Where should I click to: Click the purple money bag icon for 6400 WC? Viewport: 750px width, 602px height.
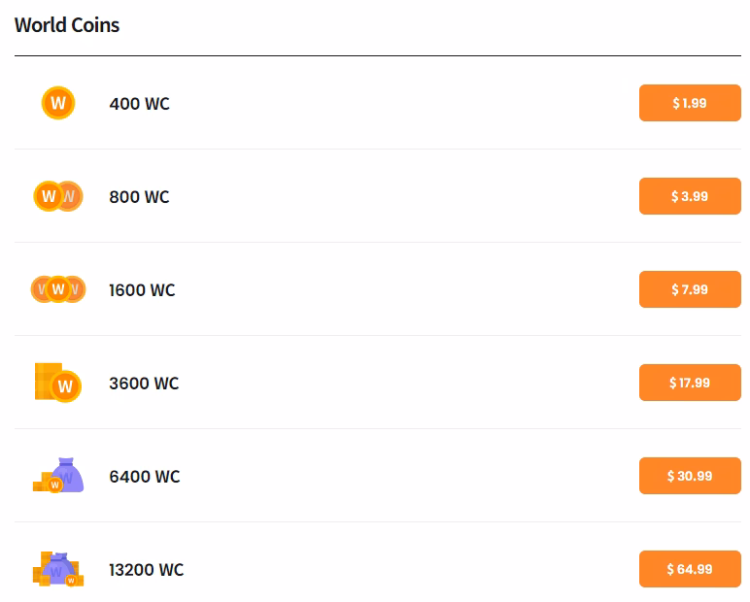tap(60, 476)
